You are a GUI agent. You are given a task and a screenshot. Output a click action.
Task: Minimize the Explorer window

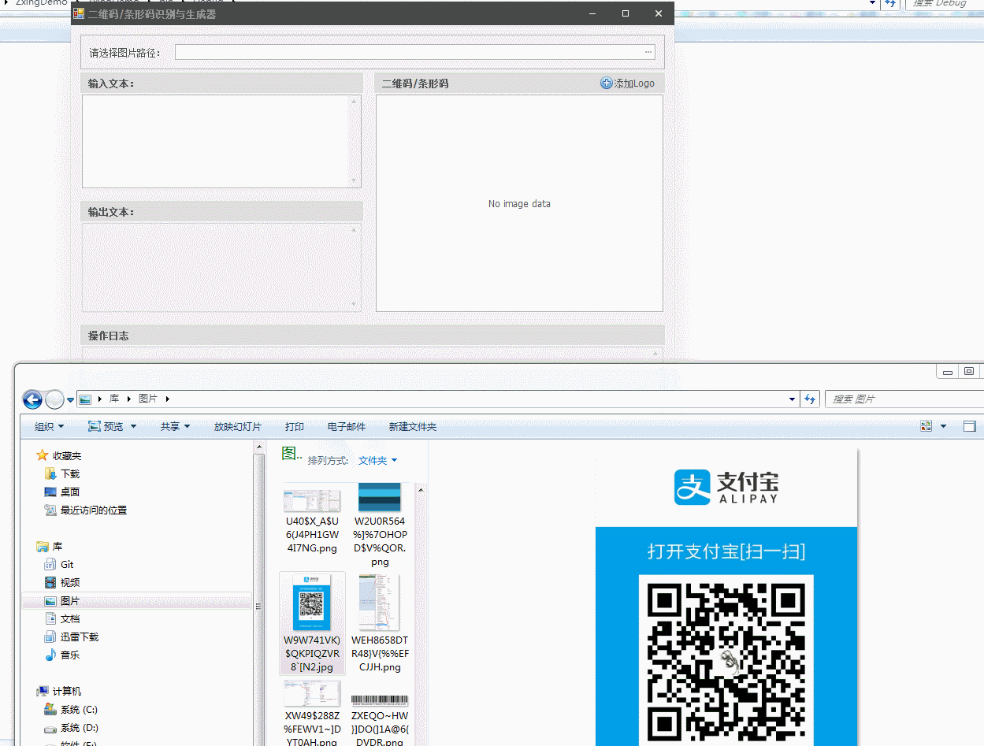click(948, 372)
